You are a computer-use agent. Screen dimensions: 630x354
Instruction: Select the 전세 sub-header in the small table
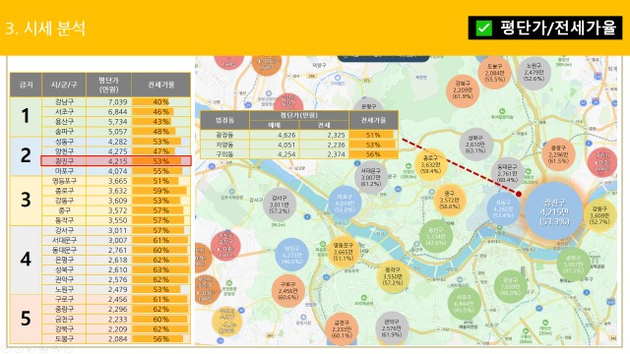[x=324, y=125]
